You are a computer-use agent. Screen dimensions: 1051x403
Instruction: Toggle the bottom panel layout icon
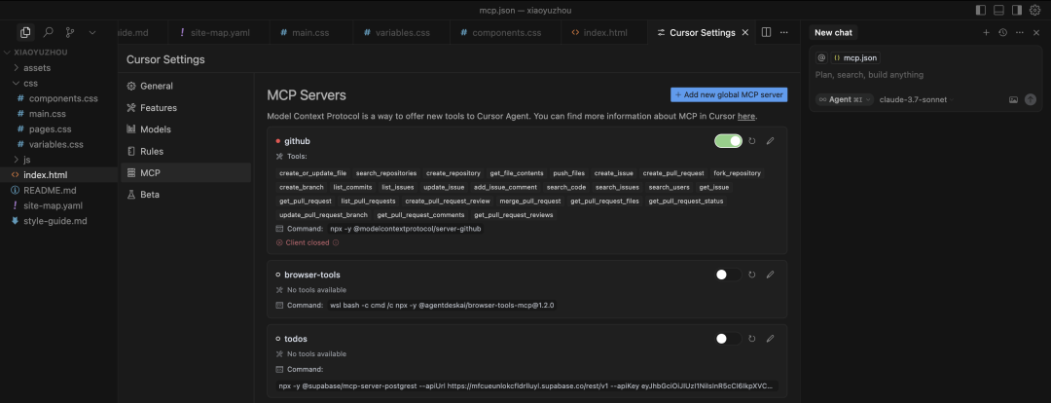coord(998,10)
